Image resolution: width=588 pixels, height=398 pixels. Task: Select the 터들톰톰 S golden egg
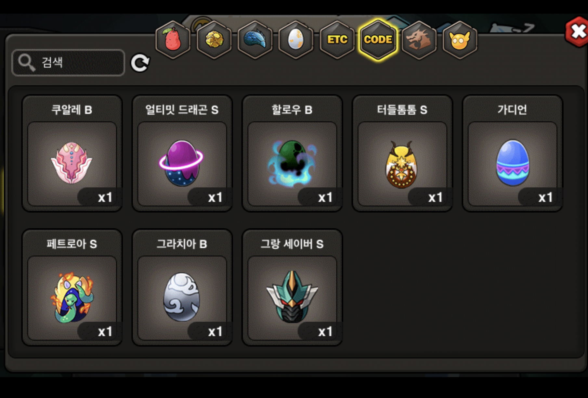pyautogui.click(x=402, y=153)
